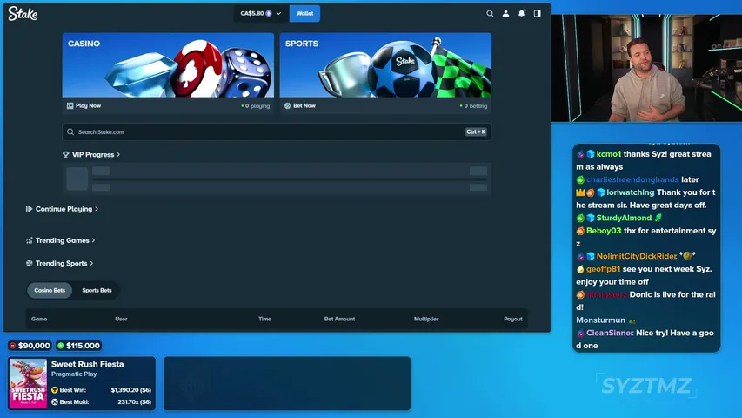Switch to the Sports Bets tab
This screenshot has width=742, height=418.
(97, 290)
